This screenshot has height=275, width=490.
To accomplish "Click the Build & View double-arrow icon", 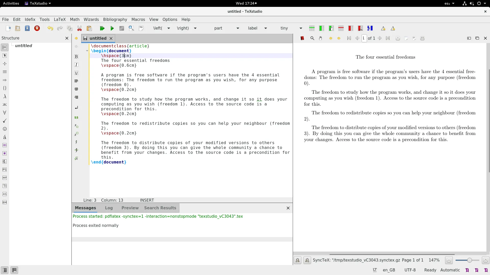I will click(102, 28).
